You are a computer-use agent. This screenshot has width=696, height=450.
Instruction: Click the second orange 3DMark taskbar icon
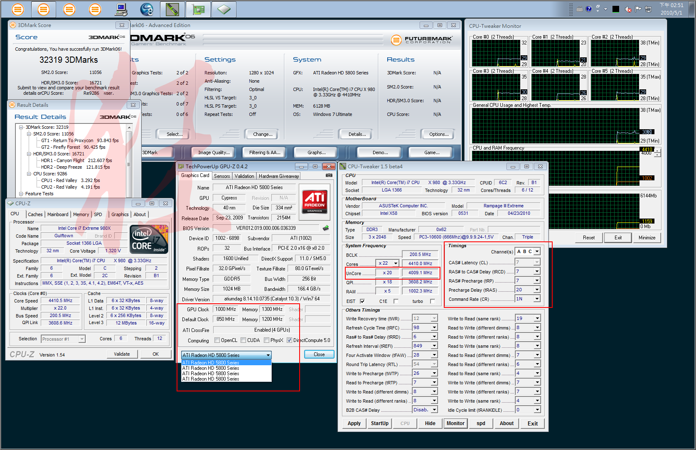click(43, 9)
